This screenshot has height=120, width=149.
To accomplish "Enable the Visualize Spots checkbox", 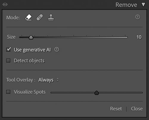I will [x=8, y=92].
